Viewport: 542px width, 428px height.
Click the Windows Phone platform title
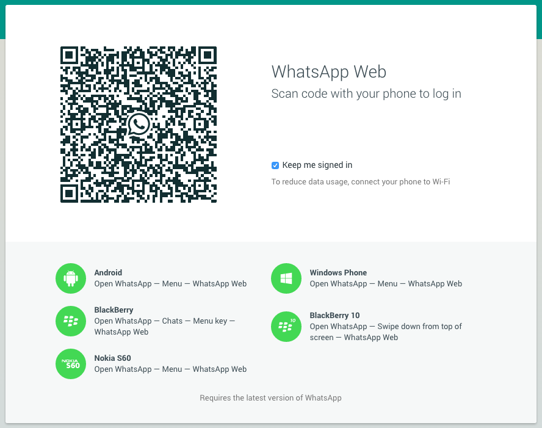(338, 272)
